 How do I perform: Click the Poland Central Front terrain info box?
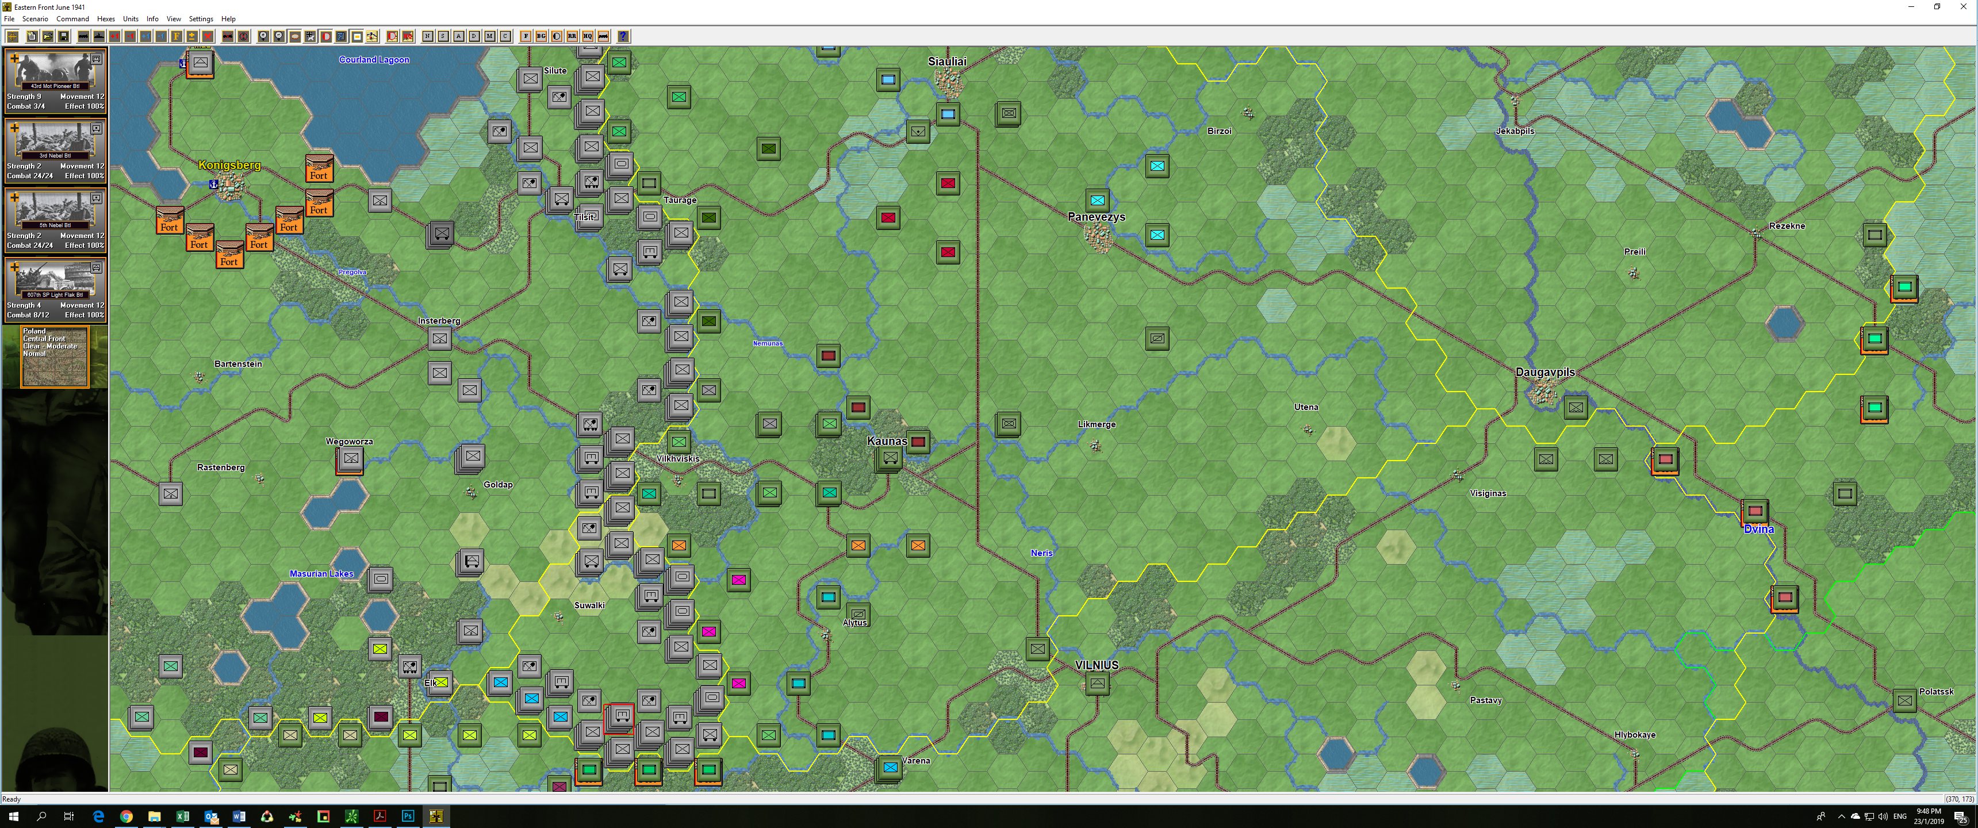[55, 356]
